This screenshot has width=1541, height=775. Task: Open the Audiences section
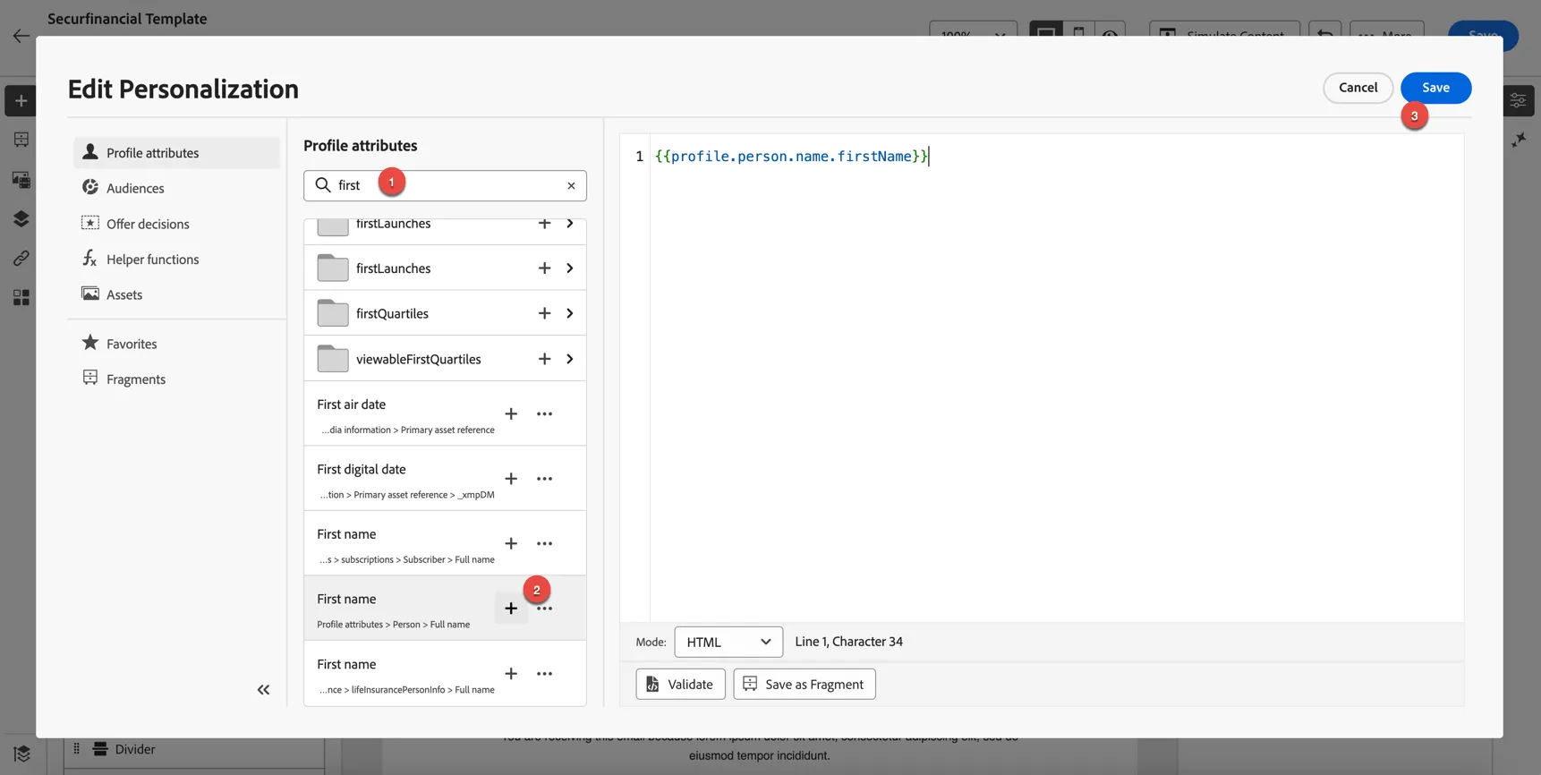click(x=176, y=188)
